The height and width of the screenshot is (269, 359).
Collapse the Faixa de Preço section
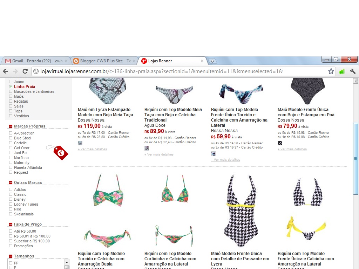pyautogui.click(x=11, y=224)
